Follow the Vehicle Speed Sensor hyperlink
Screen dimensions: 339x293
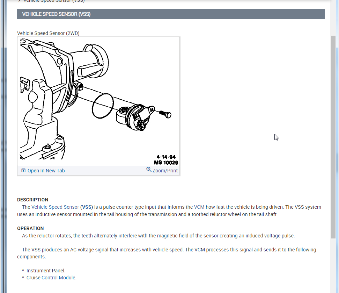(55, 207)
